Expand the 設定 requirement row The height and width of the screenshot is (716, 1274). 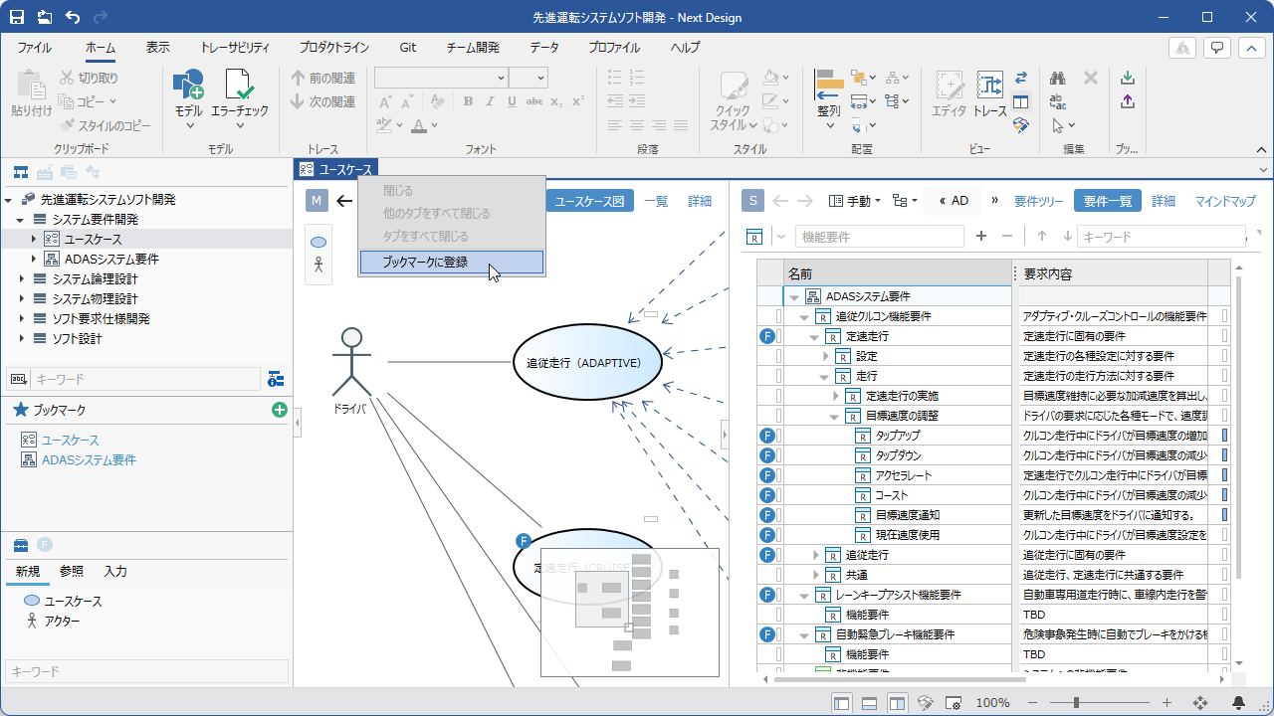pyautogui.click(x=825, y=356)
